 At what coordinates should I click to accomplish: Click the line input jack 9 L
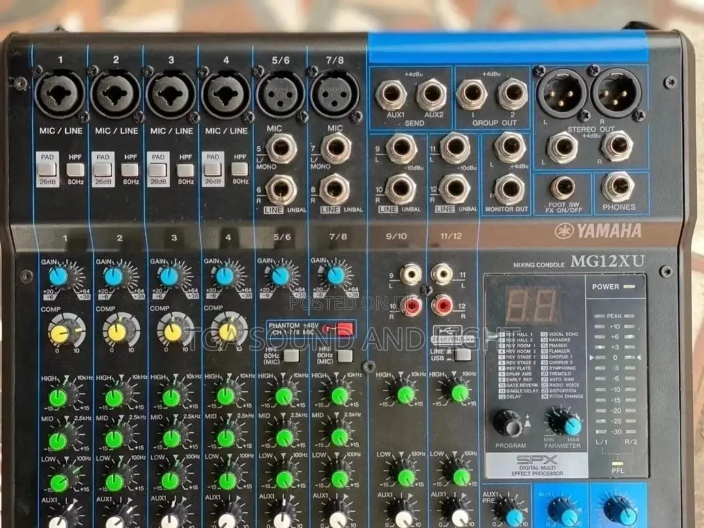(402, 148)
